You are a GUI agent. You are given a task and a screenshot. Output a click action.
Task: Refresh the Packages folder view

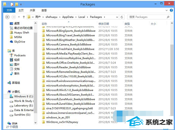pyautogui.click(x=122, y=17)
